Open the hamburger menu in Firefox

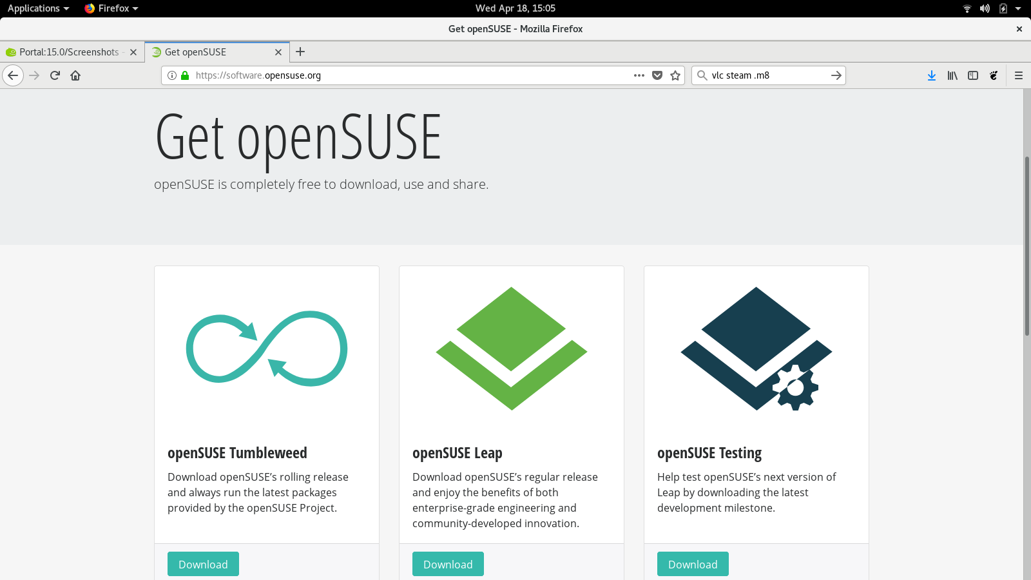1018,75
